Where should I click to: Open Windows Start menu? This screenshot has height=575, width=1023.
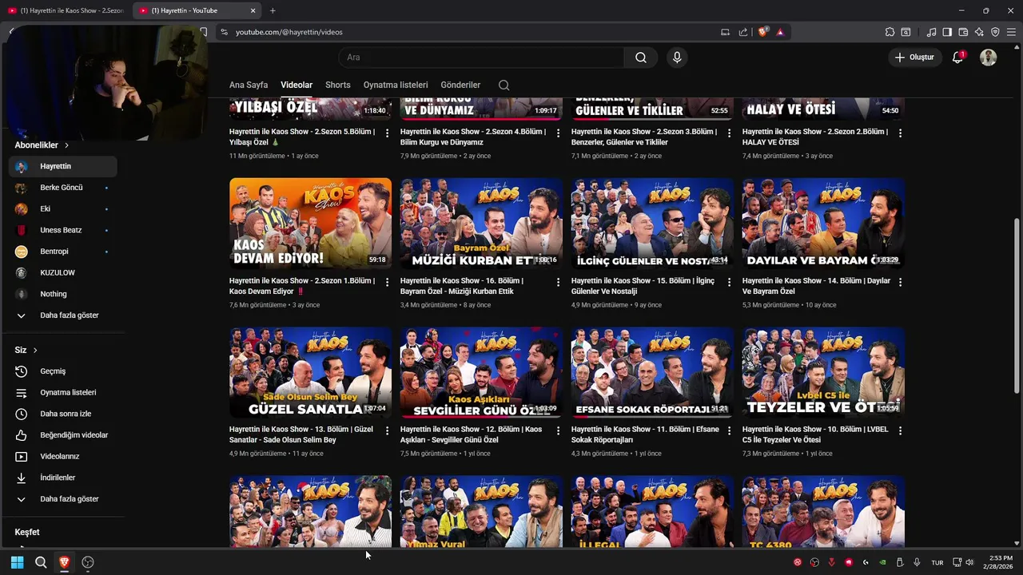[x=17, y=562]
